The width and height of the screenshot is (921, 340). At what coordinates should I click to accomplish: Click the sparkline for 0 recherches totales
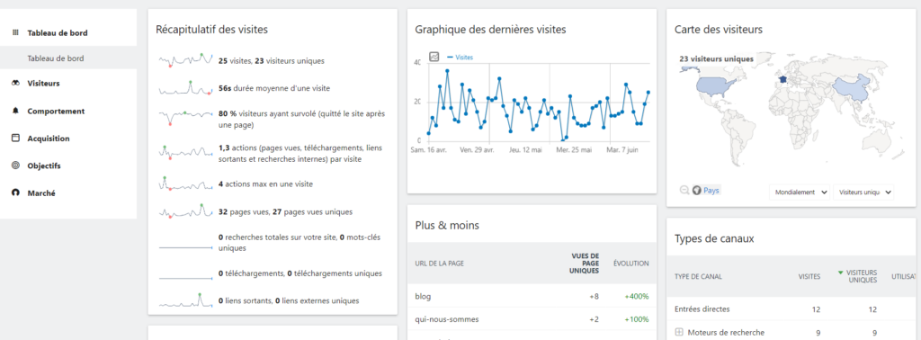[x=185, y=248]
